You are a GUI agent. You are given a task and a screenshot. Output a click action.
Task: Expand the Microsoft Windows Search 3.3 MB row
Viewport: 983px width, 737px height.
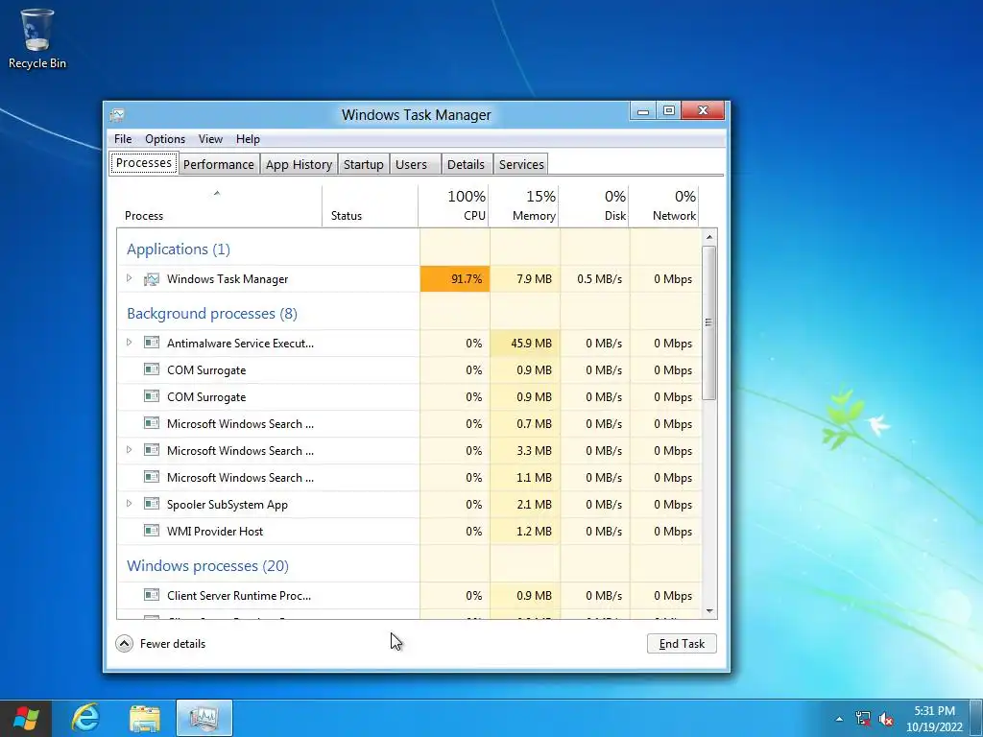(x=130, y=449)
